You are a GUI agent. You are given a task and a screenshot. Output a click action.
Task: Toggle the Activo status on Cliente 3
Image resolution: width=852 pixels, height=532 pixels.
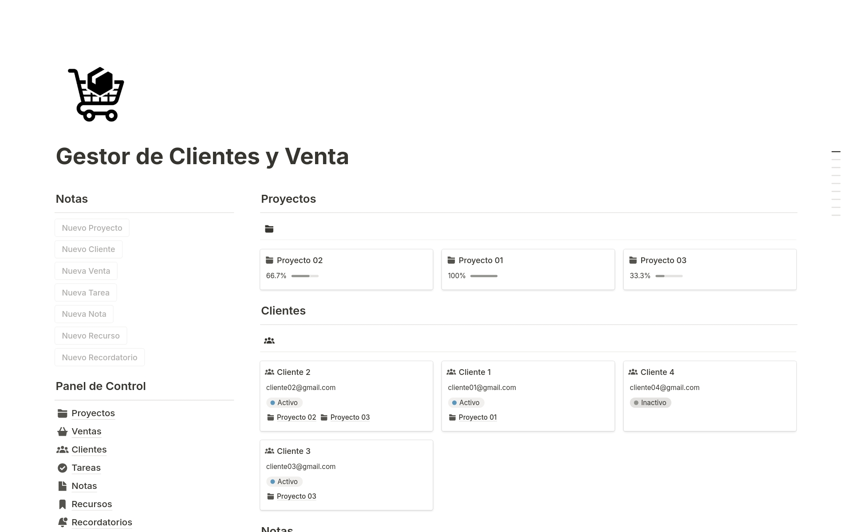pyautogui.click(x=284, y=481)
